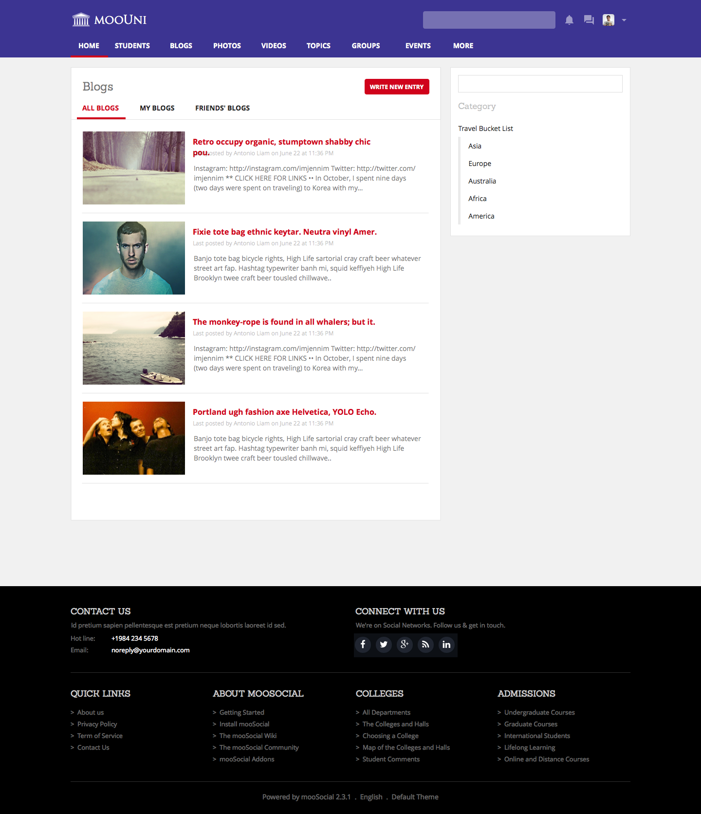Switch to the Friends' Blogs tab
Screen dimensions: 701x814
pos(222,108)
